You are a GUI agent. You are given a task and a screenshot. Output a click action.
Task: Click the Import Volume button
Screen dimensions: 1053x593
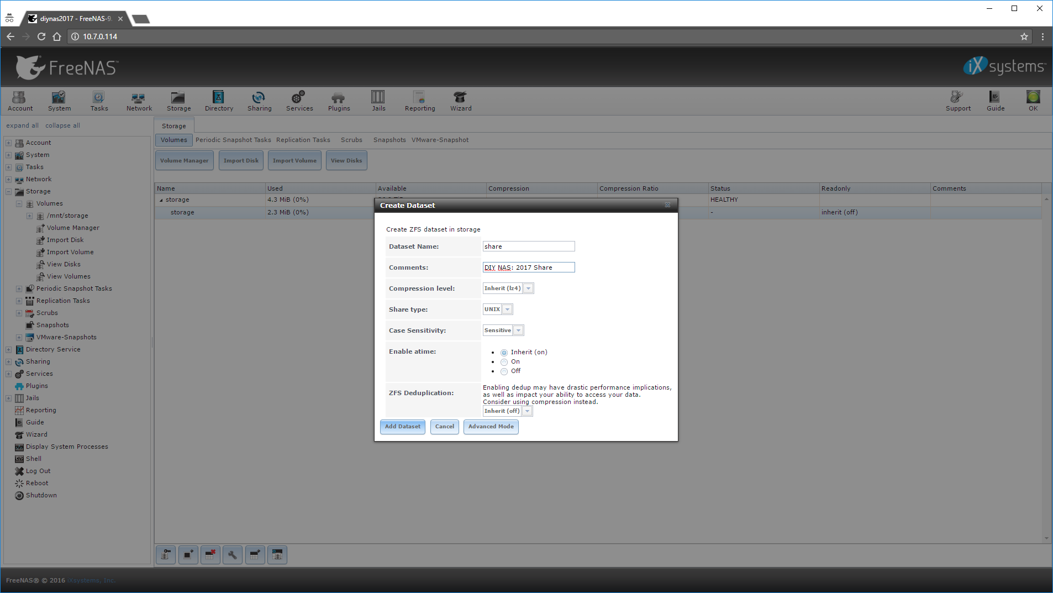pos(294,161)
